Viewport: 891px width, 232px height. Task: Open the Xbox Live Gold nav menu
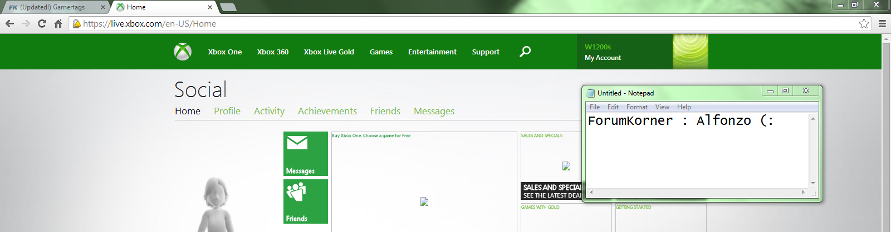point(329,52)
